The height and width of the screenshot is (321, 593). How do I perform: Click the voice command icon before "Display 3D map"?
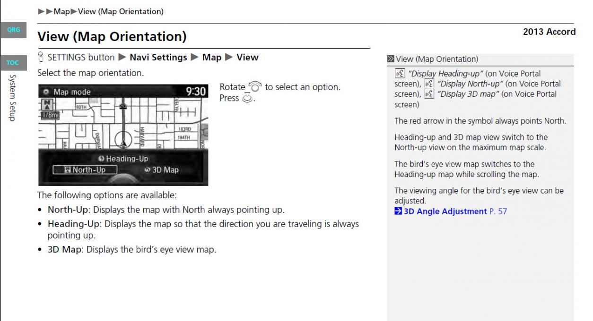click(429, 94)
